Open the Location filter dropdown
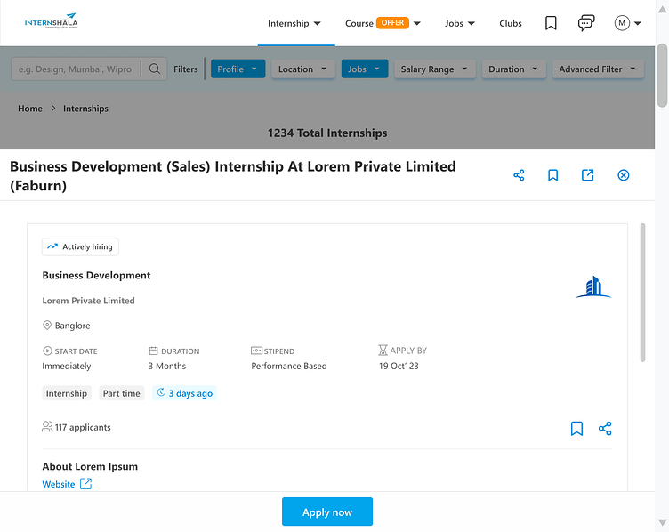The height and width of the screenshot is (532, 669). [x=302, y=69]
